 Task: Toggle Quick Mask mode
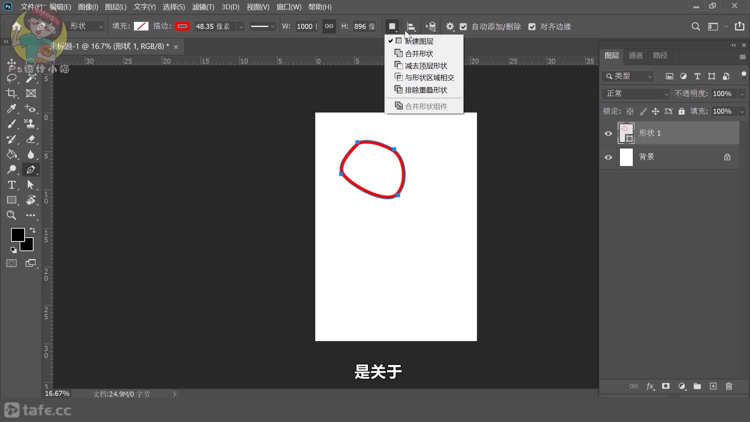coord(11,263)
